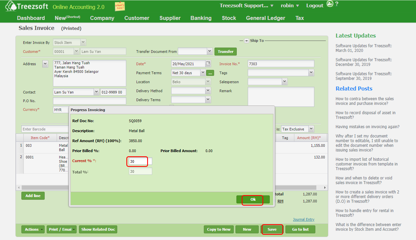The width and height of the screenshot is (416, 240).
Task: Expand the customer code 00001 dropdown
Action: pos(76,51)
